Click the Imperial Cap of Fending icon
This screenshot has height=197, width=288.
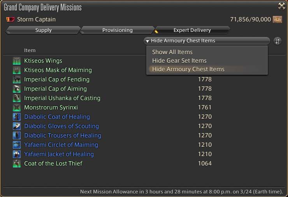coord(16,79)
